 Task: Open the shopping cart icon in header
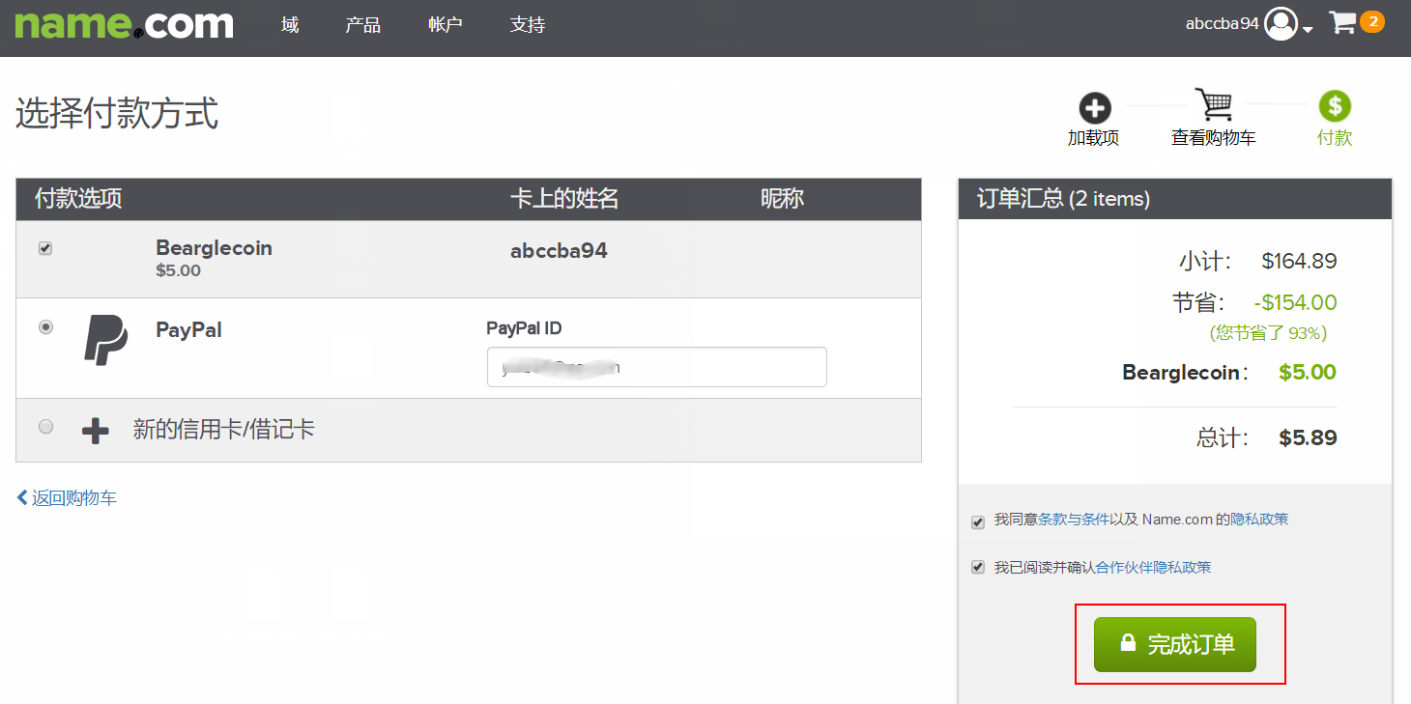(x=1342, y=22)
